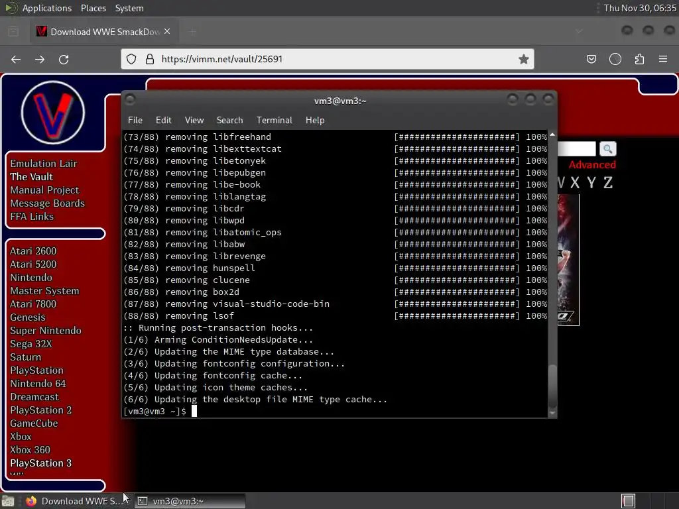Click the Vimm's Lair V logo

coord(53,113)
